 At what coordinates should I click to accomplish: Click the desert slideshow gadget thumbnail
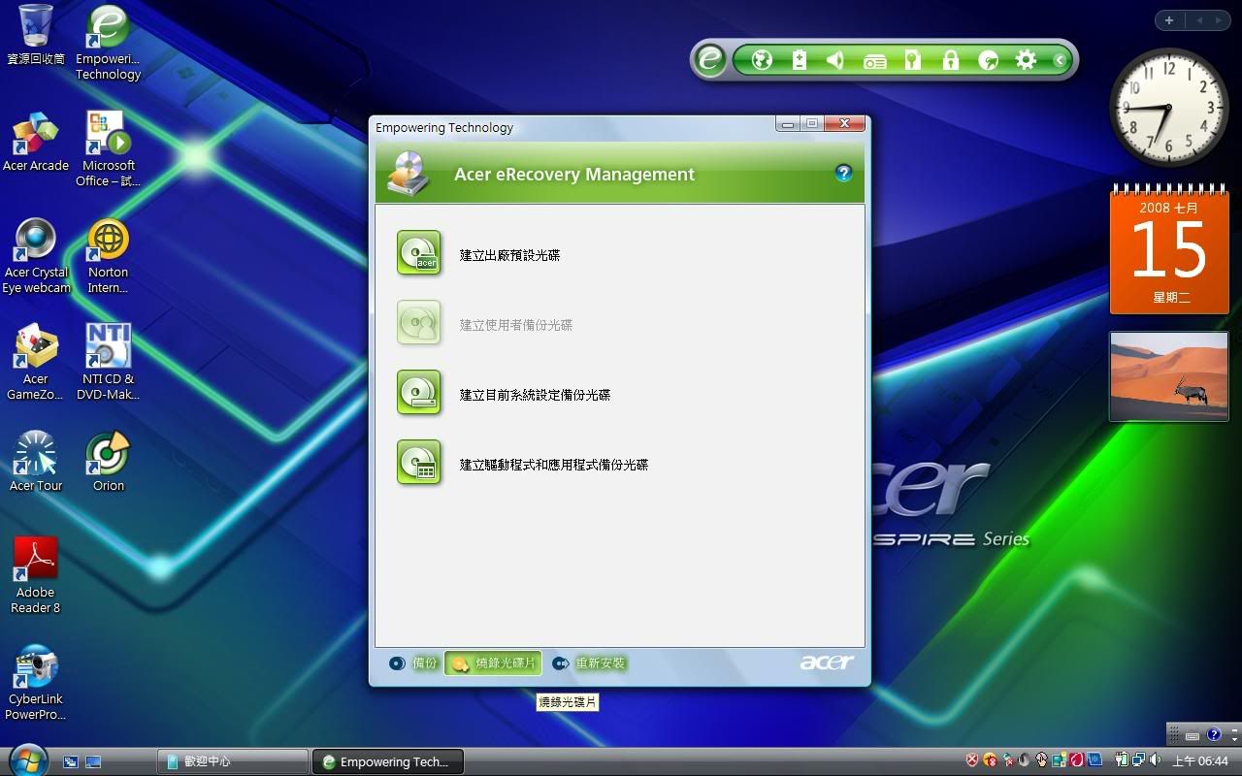click(1169, 376)
